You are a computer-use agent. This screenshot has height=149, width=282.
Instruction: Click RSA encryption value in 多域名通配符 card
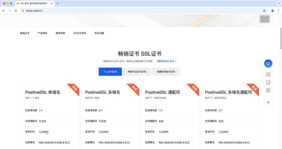[234, 142]
